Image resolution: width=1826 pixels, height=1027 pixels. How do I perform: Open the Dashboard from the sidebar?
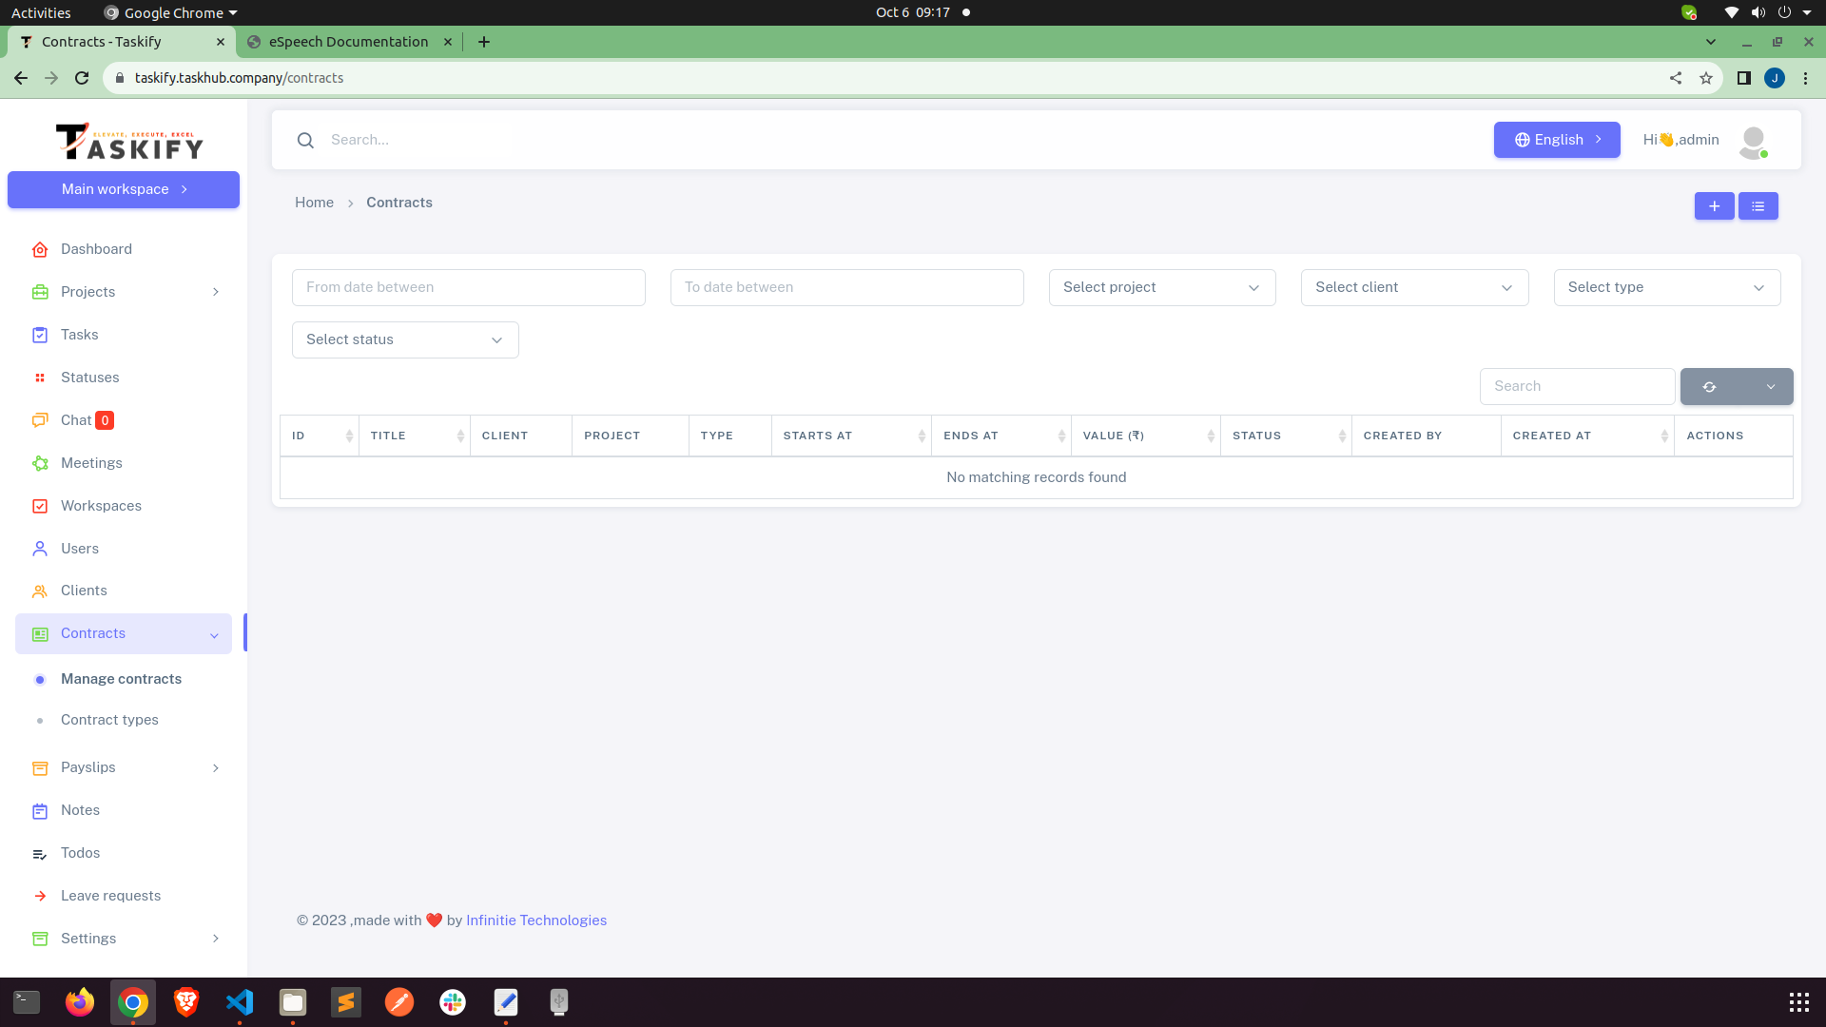pyautogui.click(x=95, y=249)
